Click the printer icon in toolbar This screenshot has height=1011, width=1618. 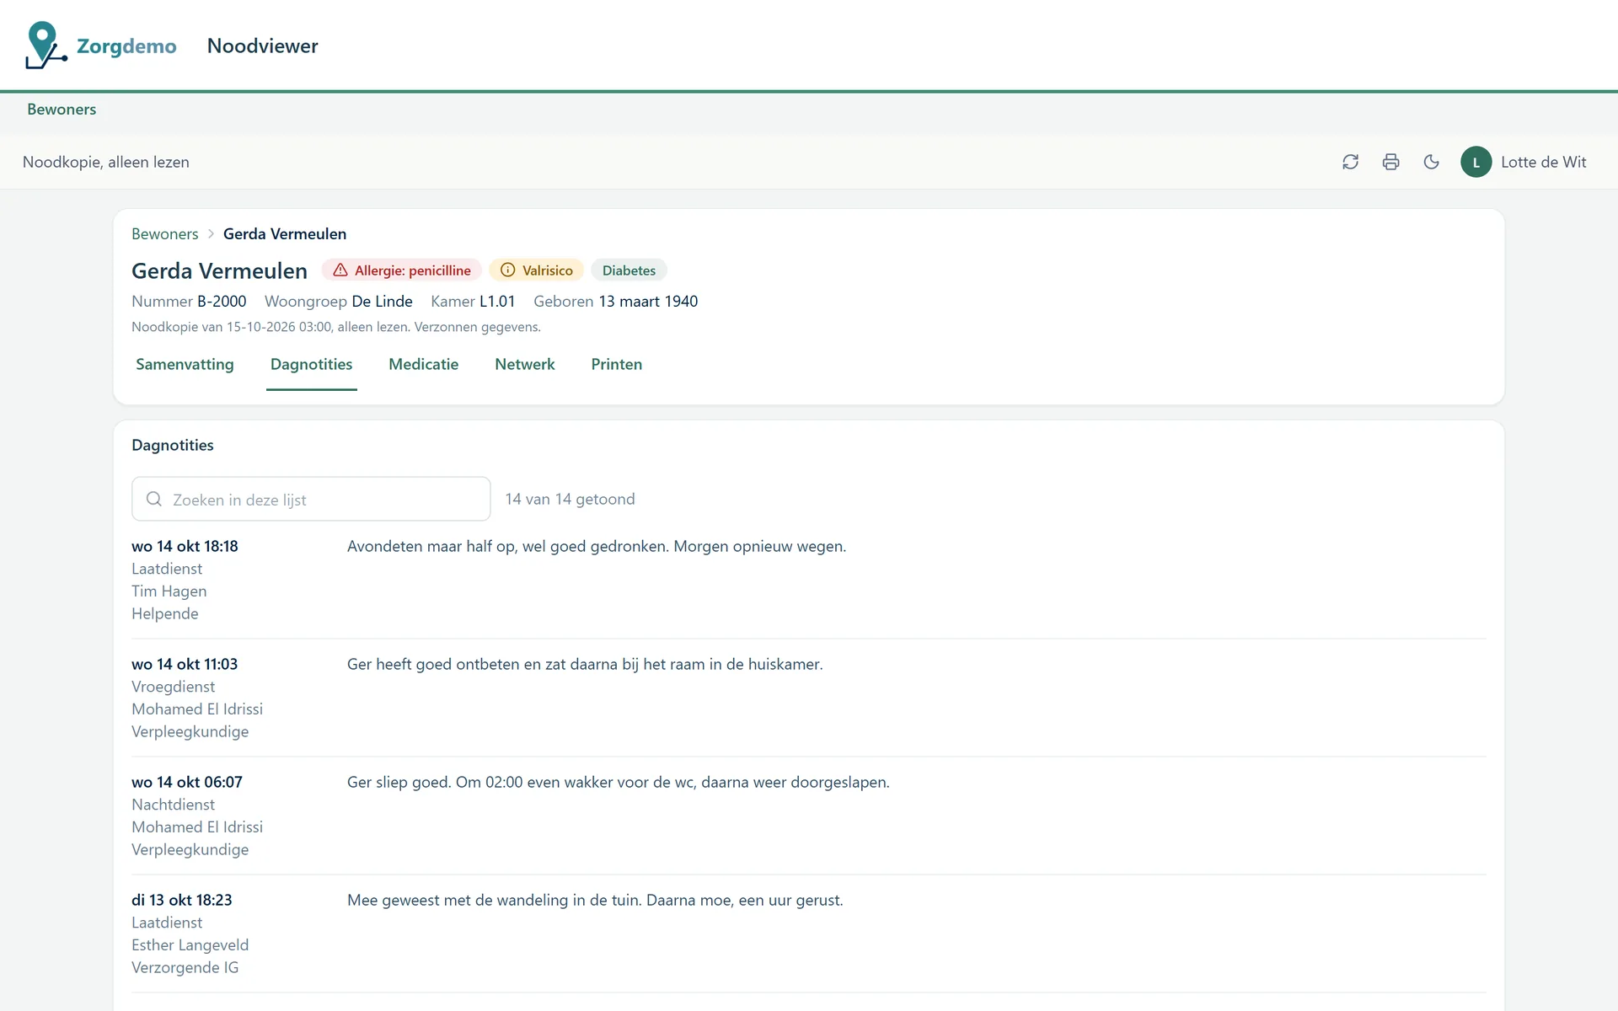coord(1390,162)
